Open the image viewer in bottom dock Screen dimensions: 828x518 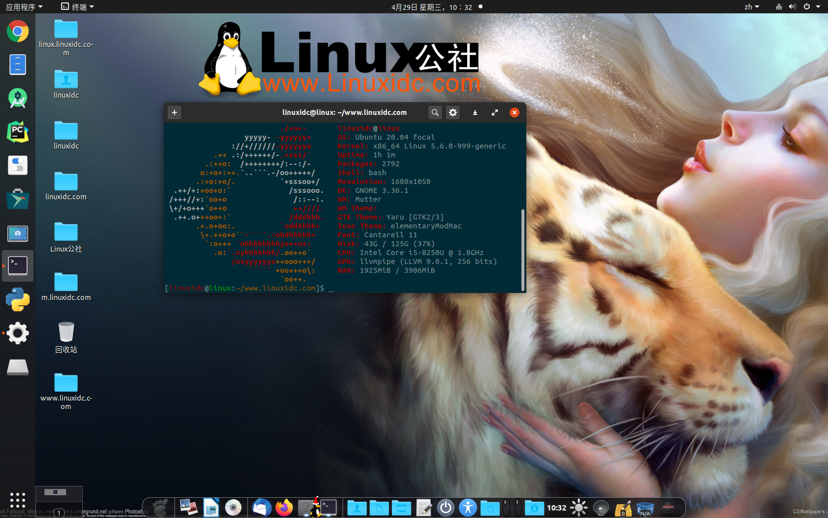point(188,508)
